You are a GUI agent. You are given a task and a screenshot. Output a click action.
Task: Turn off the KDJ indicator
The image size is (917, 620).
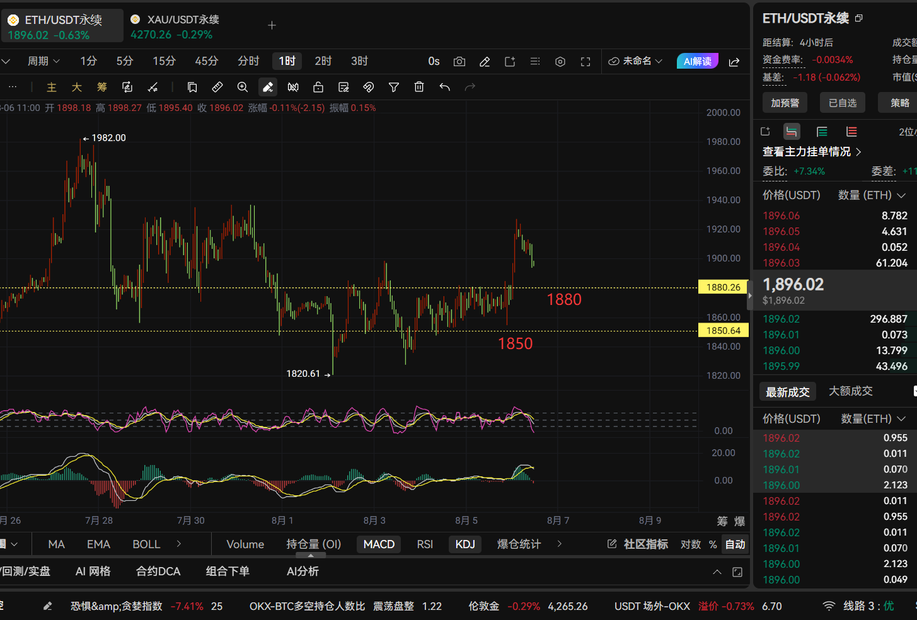[x=465, y=544]
